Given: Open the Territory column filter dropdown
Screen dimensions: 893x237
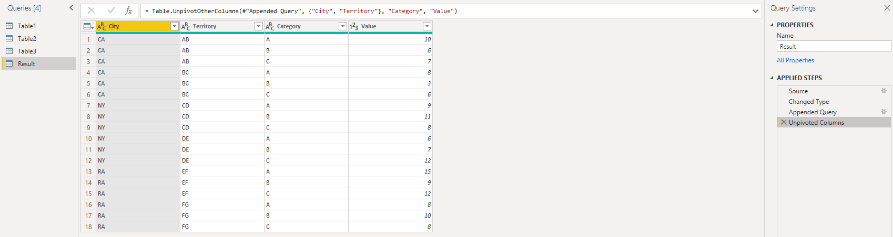Looking at the screenshot, I should click(x=258, y=26).
